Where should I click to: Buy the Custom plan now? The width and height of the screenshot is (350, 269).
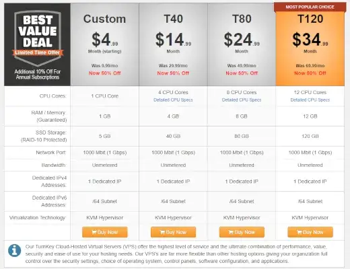(x=105, y=232)
